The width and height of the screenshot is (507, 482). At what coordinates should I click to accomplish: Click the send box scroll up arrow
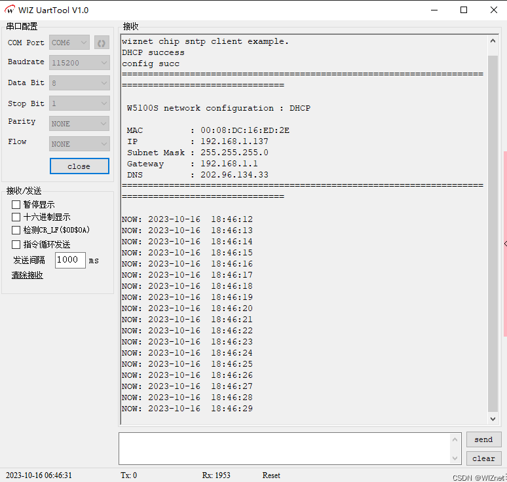[x=455, y=439]
